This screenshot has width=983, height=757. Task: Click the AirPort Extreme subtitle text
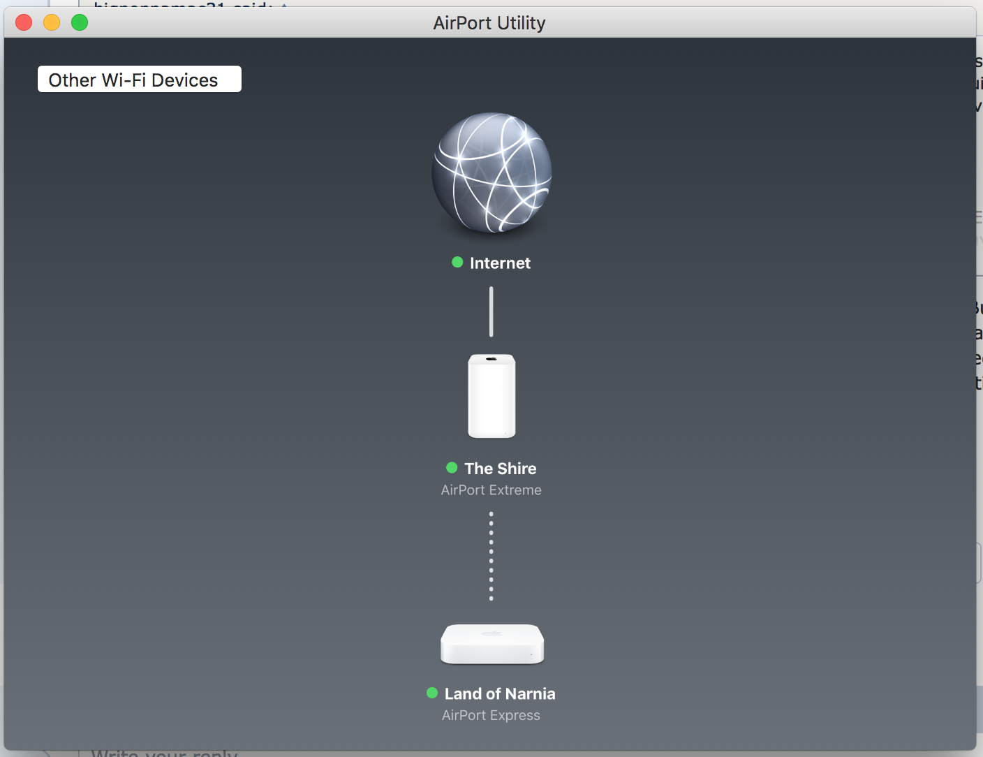point(491,490)
